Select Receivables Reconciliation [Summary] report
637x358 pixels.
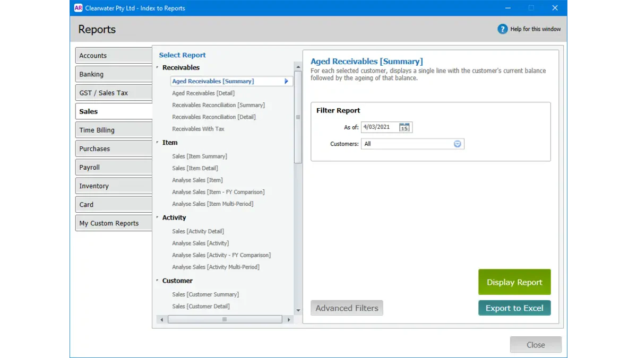pyautogui.click(x=218, y=105)
